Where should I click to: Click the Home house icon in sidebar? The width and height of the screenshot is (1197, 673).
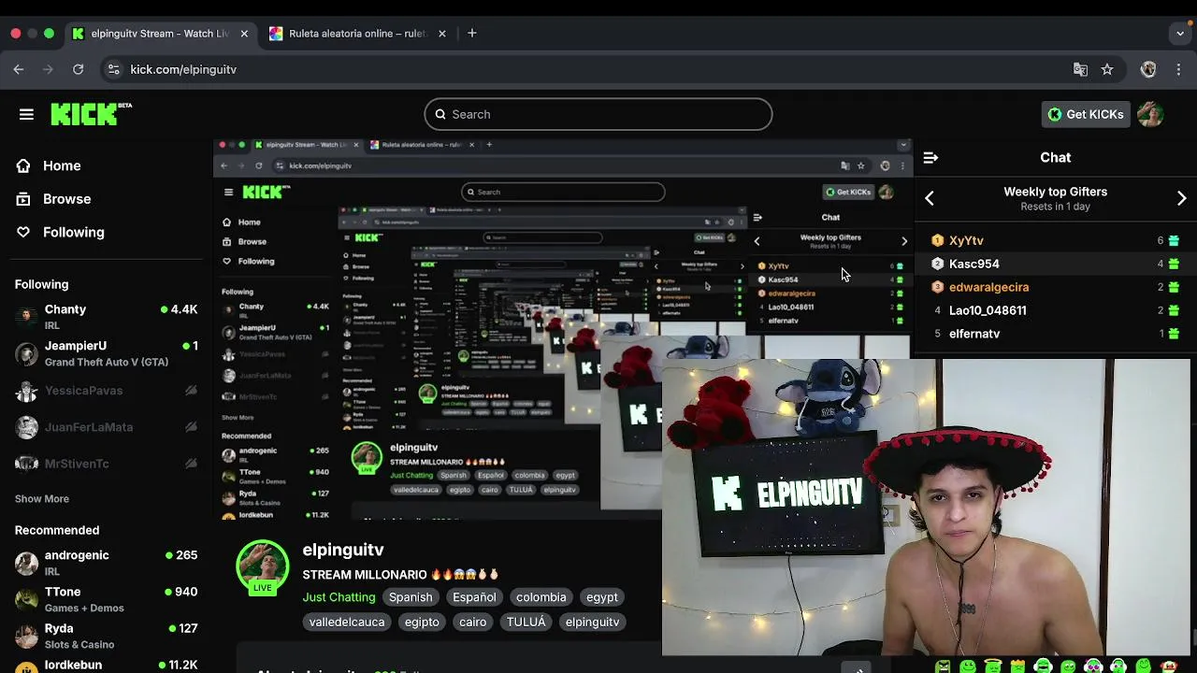coord(23,165)
